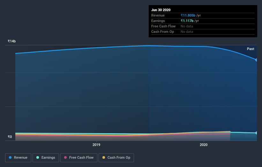Viewport: 262px width, 167px height.
Task: Click the ₹11.805b revenue value in tooltip
Action: coord(188,15)
